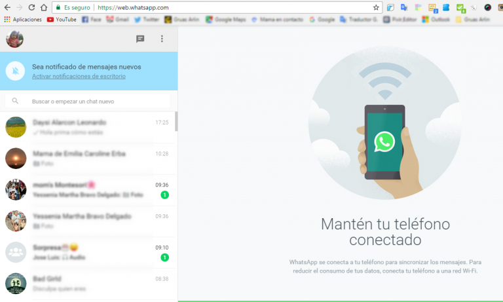Click unread badge on mom's Montesori chat
This screenshot has width=503, height=302.
[x=164, y=195]
